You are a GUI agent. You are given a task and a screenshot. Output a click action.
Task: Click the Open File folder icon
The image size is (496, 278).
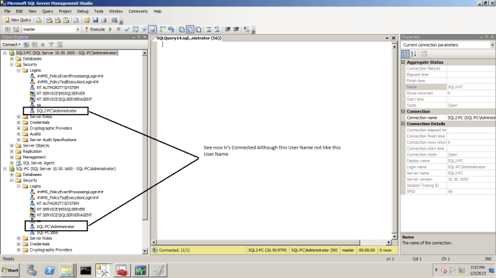coord(87,20)
